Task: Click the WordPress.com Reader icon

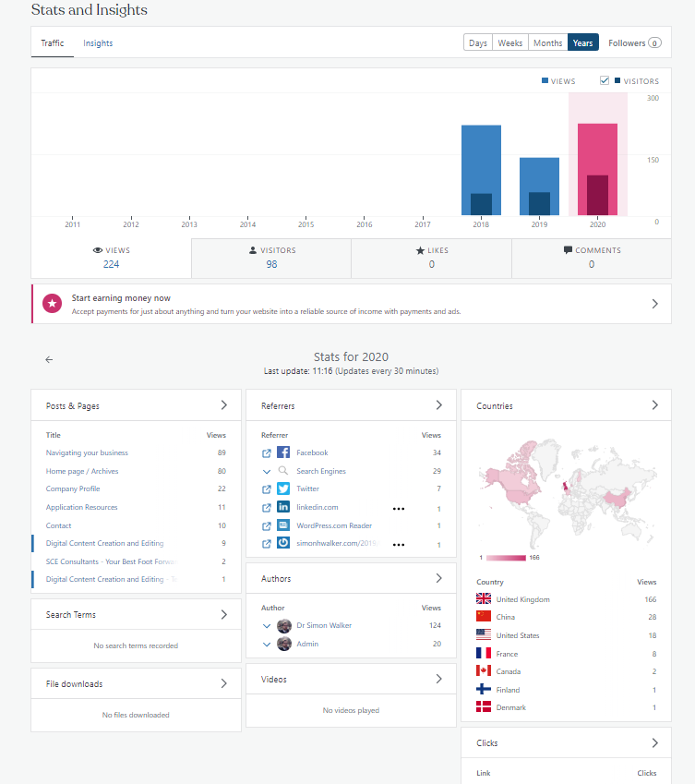Action: coord(283,525)
